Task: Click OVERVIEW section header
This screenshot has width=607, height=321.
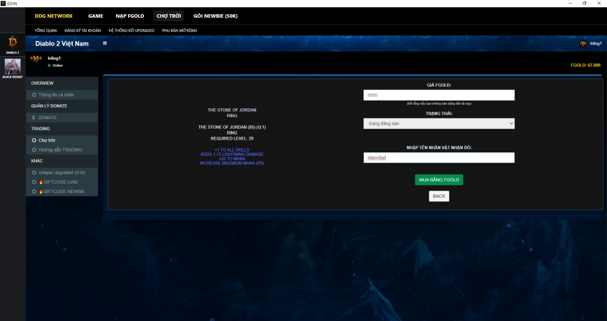Action: pos(42,83)
